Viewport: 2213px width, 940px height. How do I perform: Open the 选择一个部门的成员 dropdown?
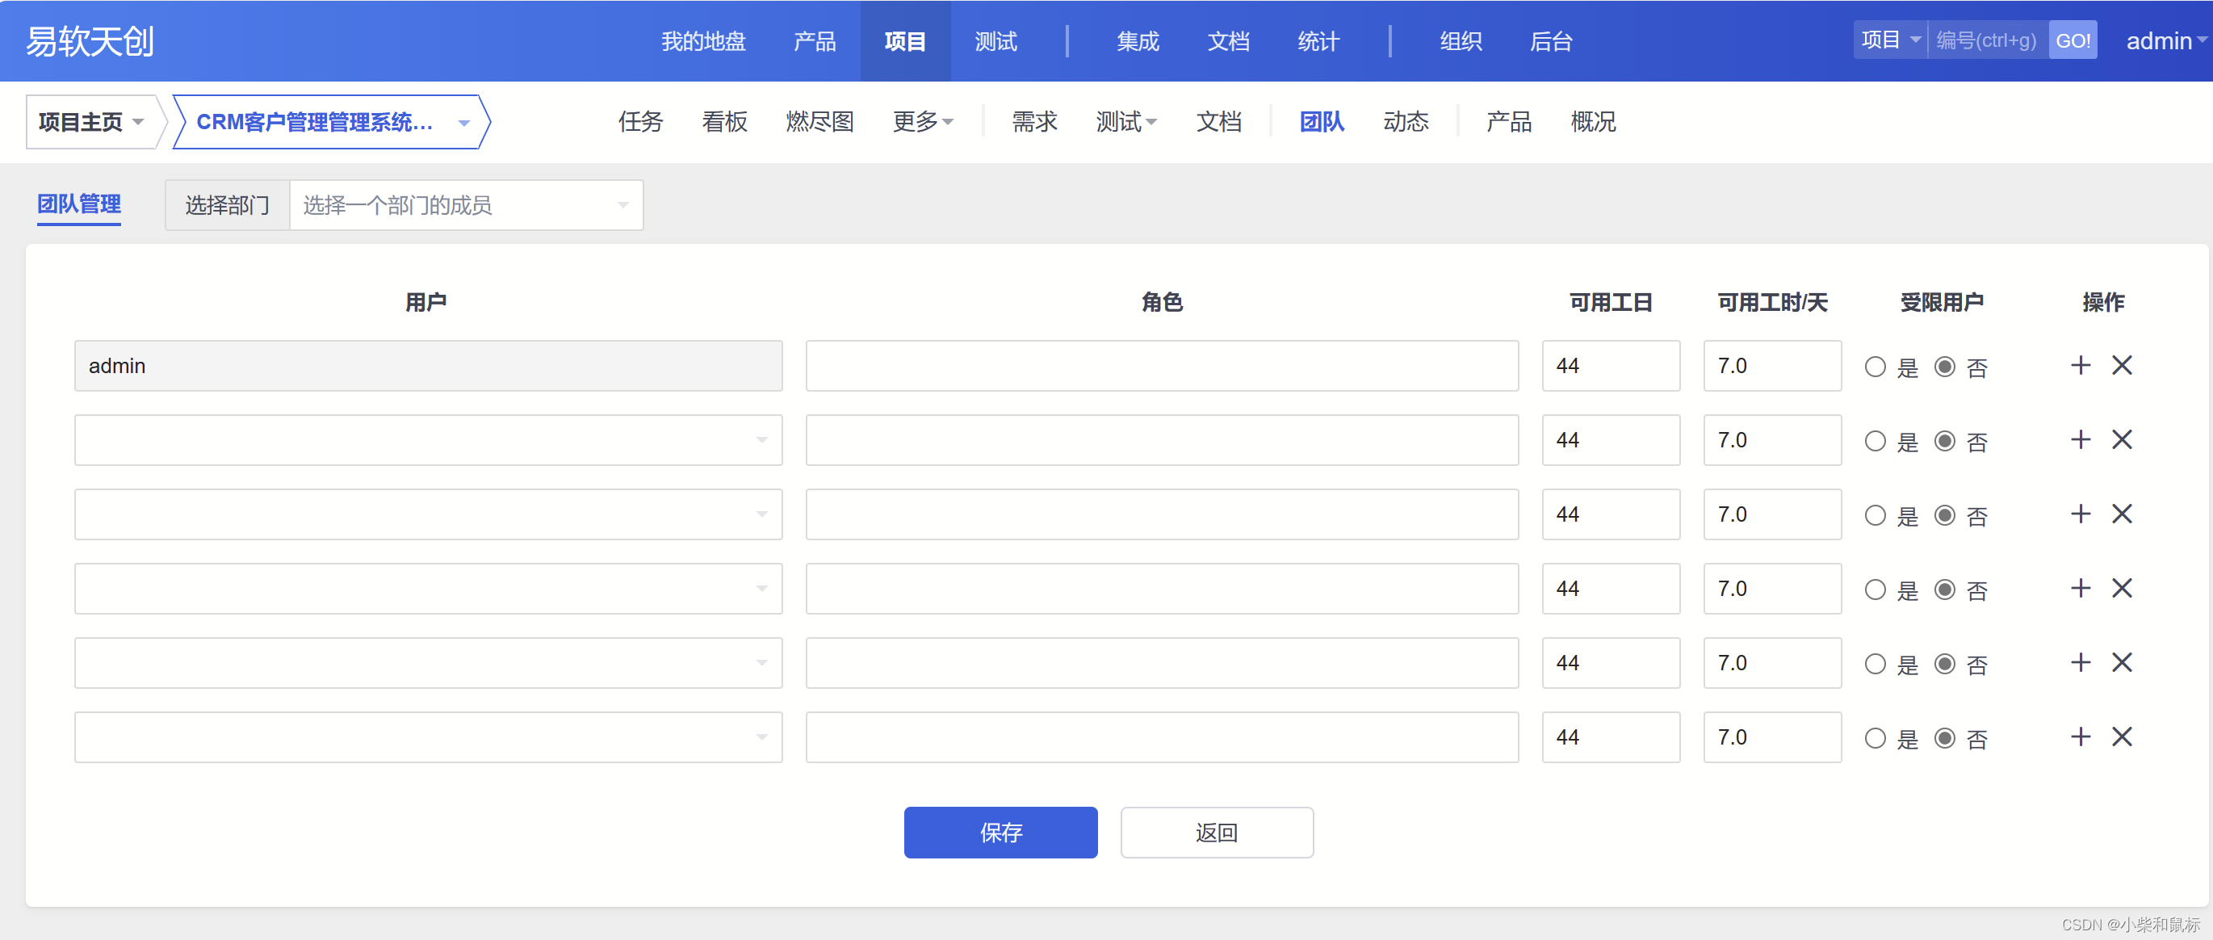click(466, 205)
